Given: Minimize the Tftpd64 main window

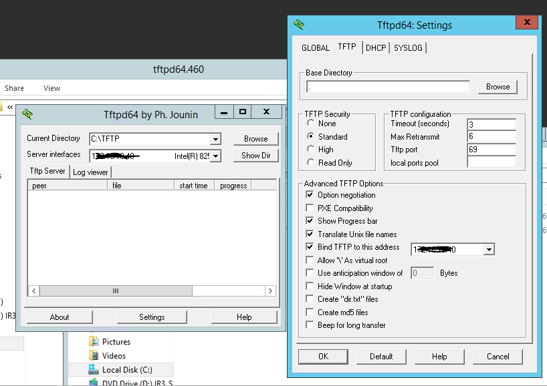Looking at the screenshot, I should [224, 112].
